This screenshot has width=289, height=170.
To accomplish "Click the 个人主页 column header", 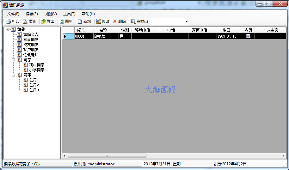I will click(x=271, y=30).
